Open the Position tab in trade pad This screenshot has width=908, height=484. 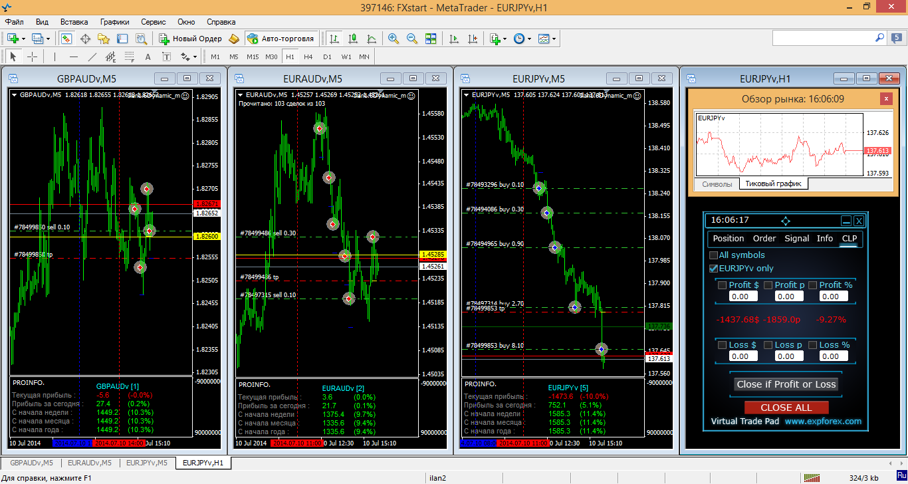pos(729,238)
